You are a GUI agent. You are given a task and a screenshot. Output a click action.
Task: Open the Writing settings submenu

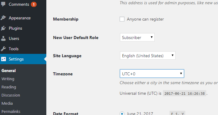(x=8, y=79)
